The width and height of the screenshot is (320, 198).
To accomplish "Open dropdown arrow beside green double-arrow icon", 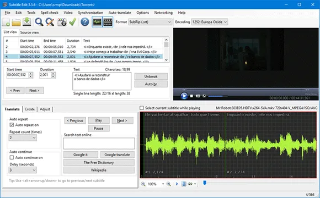I will [x=195, y=184].
